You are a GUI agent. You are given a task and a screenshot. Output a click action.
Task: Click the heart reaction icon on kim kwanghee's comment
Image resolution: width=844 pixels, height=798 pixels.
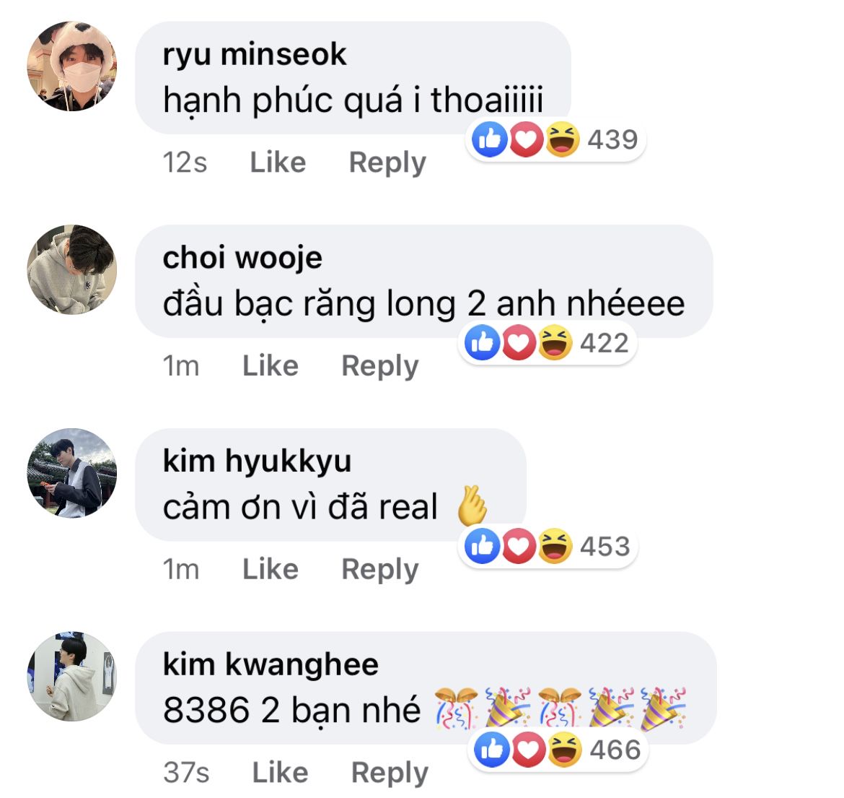click(x=529, y=750)
